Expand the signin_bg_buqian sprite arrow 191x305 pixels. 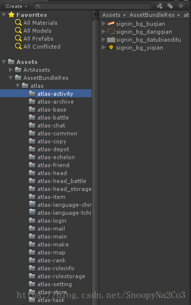click(x=104, y=23)
